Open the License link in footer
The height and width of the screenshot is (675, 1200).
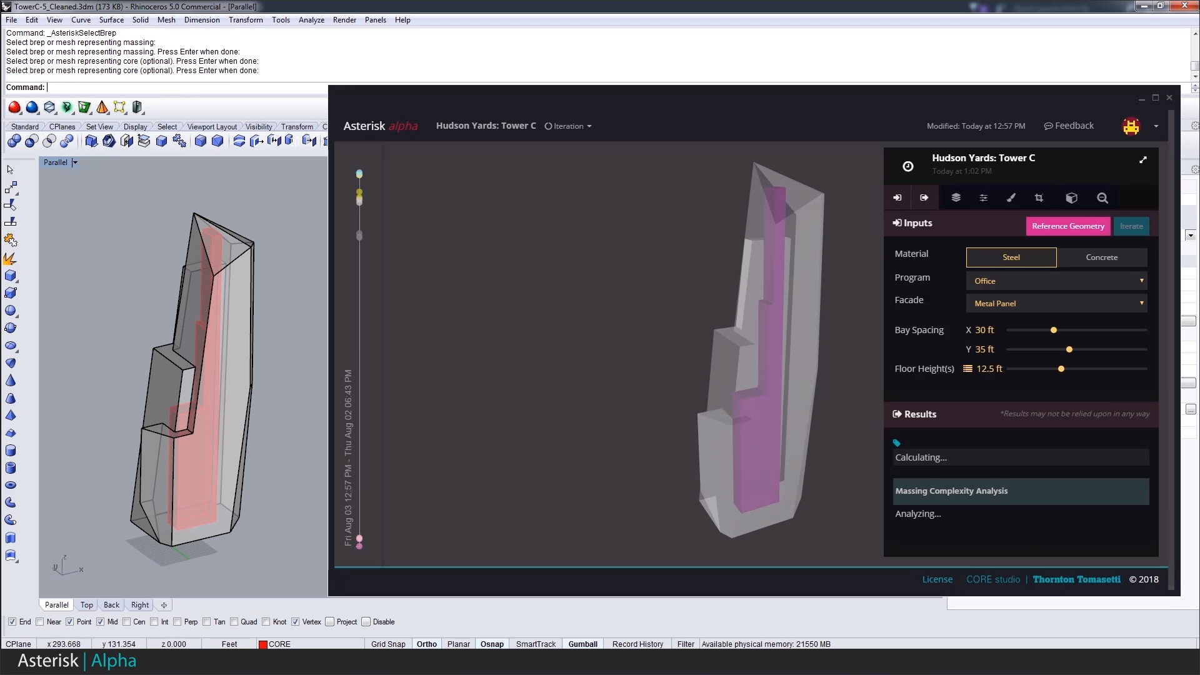click(x=937, y=579)
